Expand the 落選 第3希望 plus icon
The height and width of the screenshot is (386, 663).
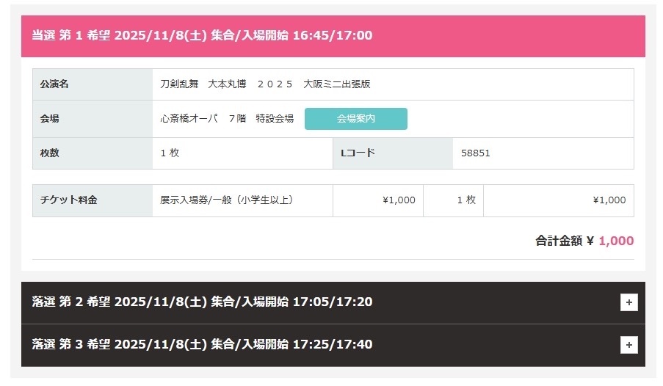tap(628, 344)
